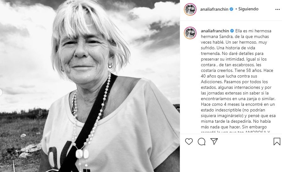Open the three-dot more options menu
Screen dimensions: 282x172
[x=278, y=9]
